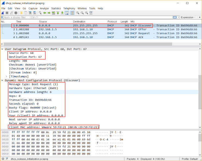Click the stop capture square icon
Viewport: 202px width, 161px height.
[x=7, y=13]
